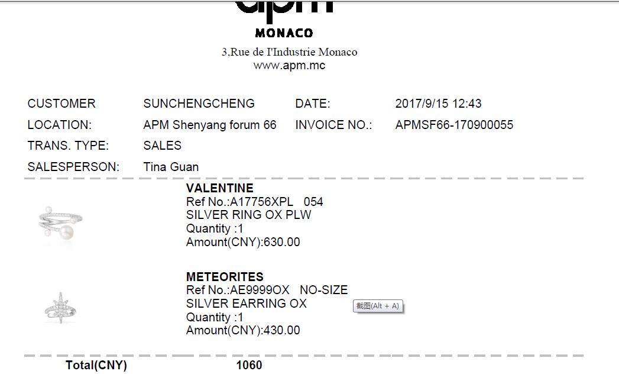Select Ref No.:A17756XPL 054 line
619x374 pixels.
pyautogui.click(x=255, y=202)
